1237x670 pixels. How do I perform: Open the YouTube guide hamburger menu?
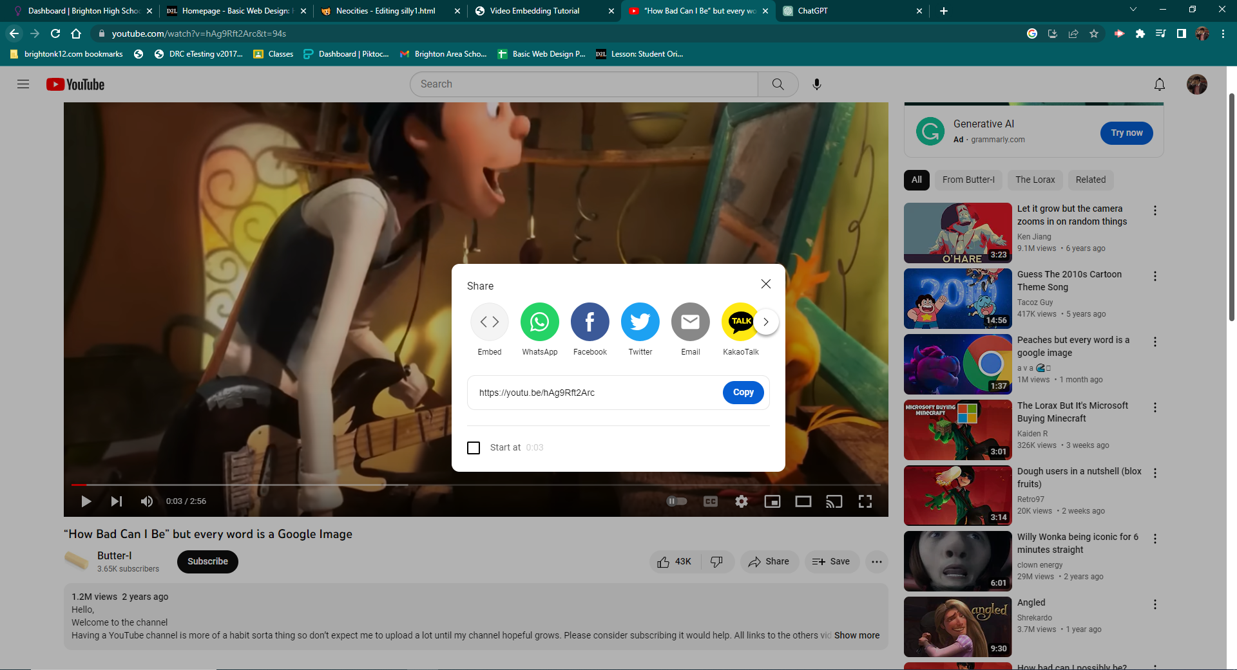[x=23, y=84]
